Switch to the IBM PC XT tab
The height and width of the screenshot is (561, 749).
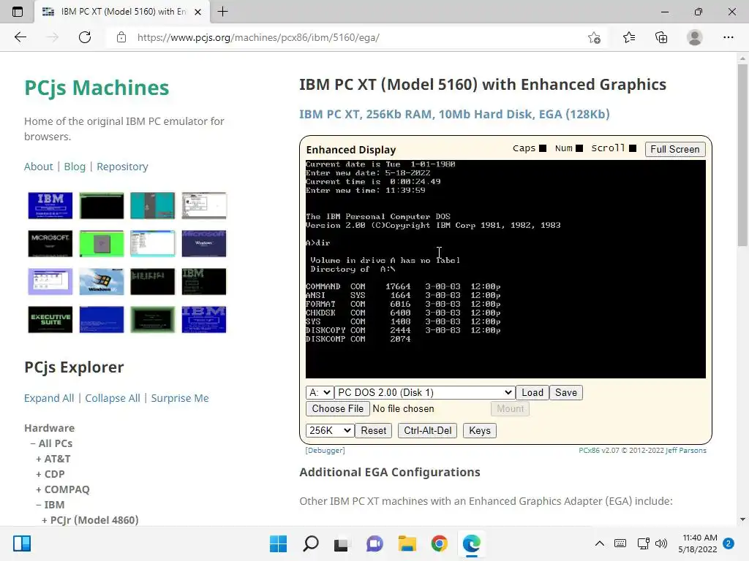122,12
